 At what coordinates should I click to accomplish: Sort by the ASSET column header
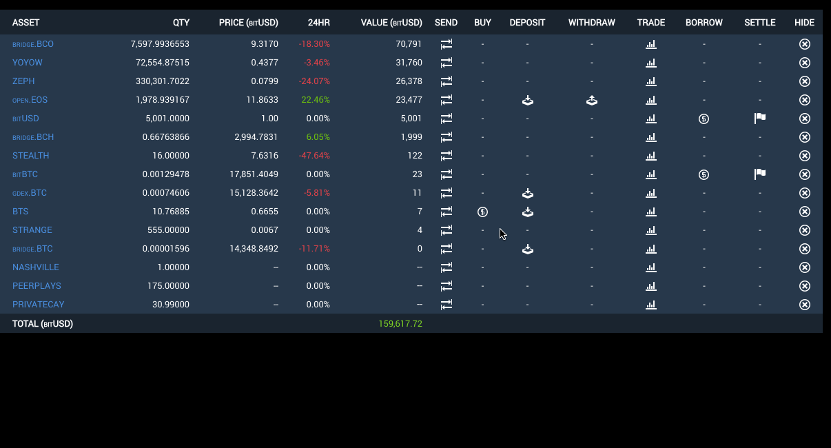26,23
